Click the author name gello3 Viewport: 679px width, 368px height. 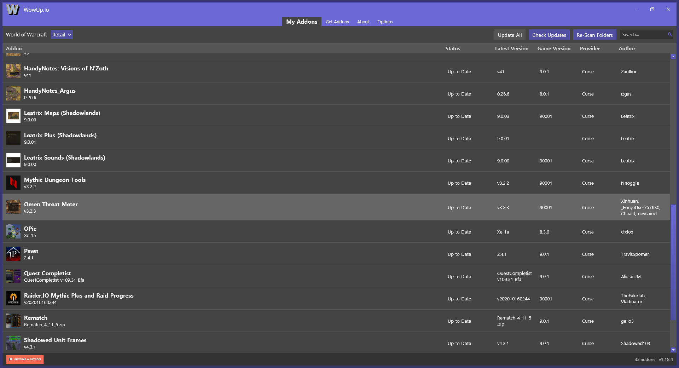tap(627, 321)
